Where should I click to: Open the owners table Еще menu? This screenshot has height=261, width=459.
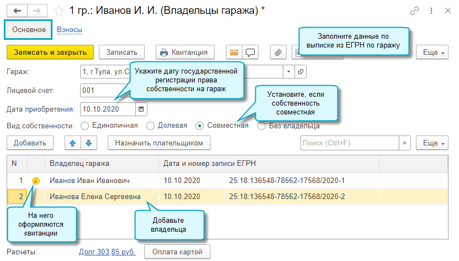click(432, 143)
